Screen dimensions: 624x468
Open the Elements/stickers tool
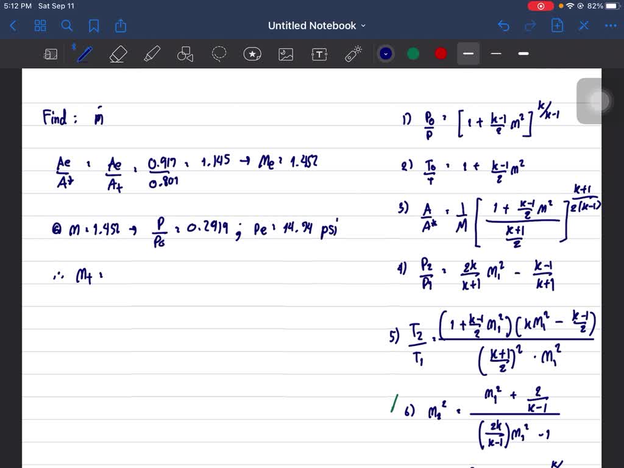252,54
